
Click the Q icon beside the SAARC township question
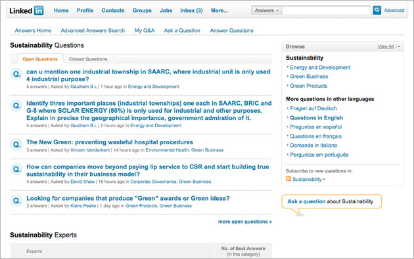coord(16,74)
